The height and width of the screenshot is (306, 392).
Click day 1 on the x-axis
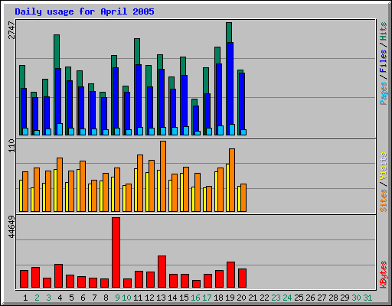25,298
